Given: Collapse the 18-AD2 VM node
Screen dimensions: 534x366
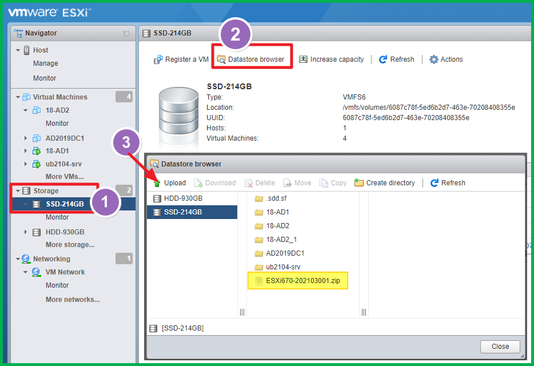Looking at the screenshot, I should point(26,110).
